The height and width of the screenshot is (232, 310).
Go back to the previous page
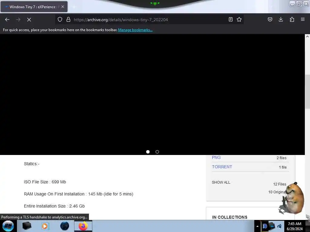(7, 20)
